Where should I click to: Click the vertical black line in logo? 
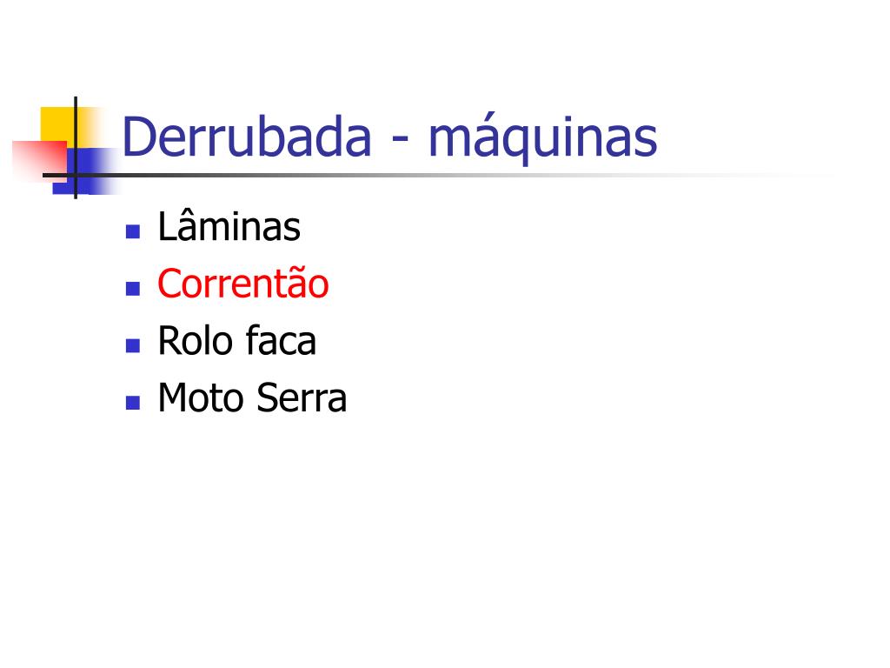click(x=76, y=148)
